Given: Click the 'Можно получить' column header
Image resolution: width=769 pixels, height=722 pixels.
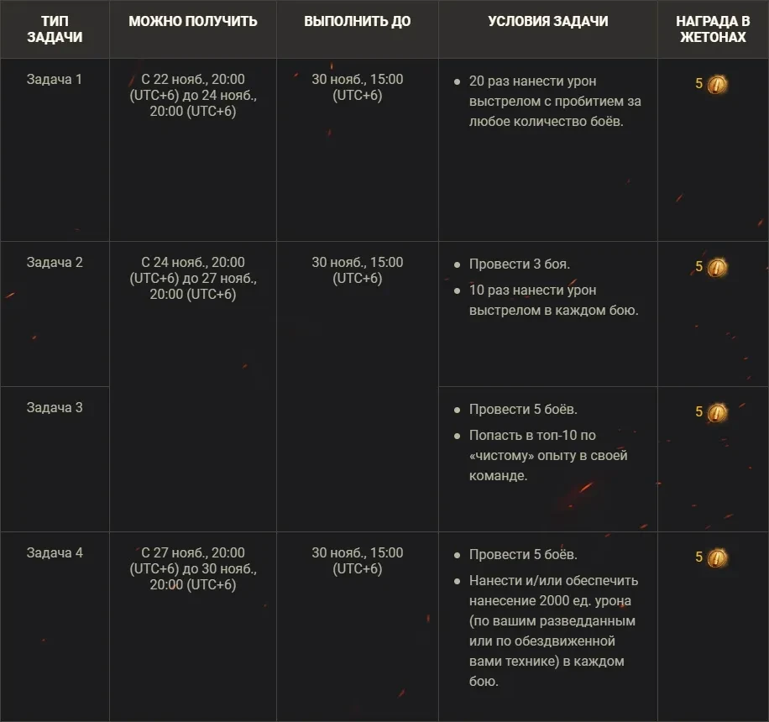Looking at the screenshot, I should [x=193, y=21].
